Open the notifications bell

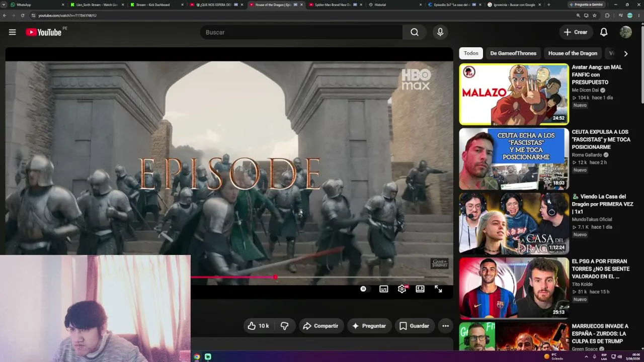604,32
